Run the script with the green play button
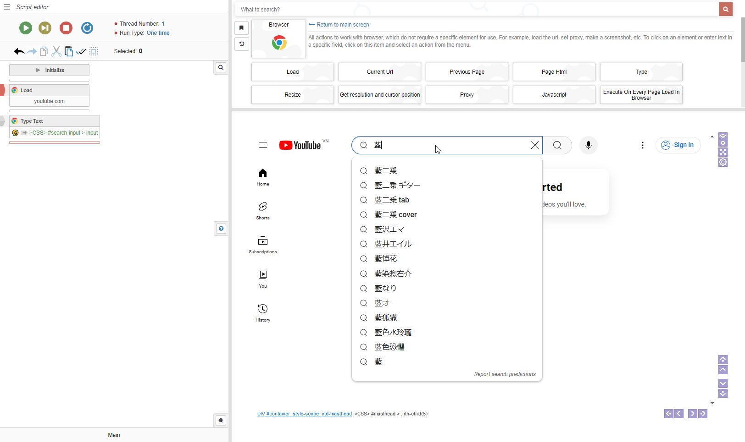This screenshot has height=442, width=745. click(26, 28)
